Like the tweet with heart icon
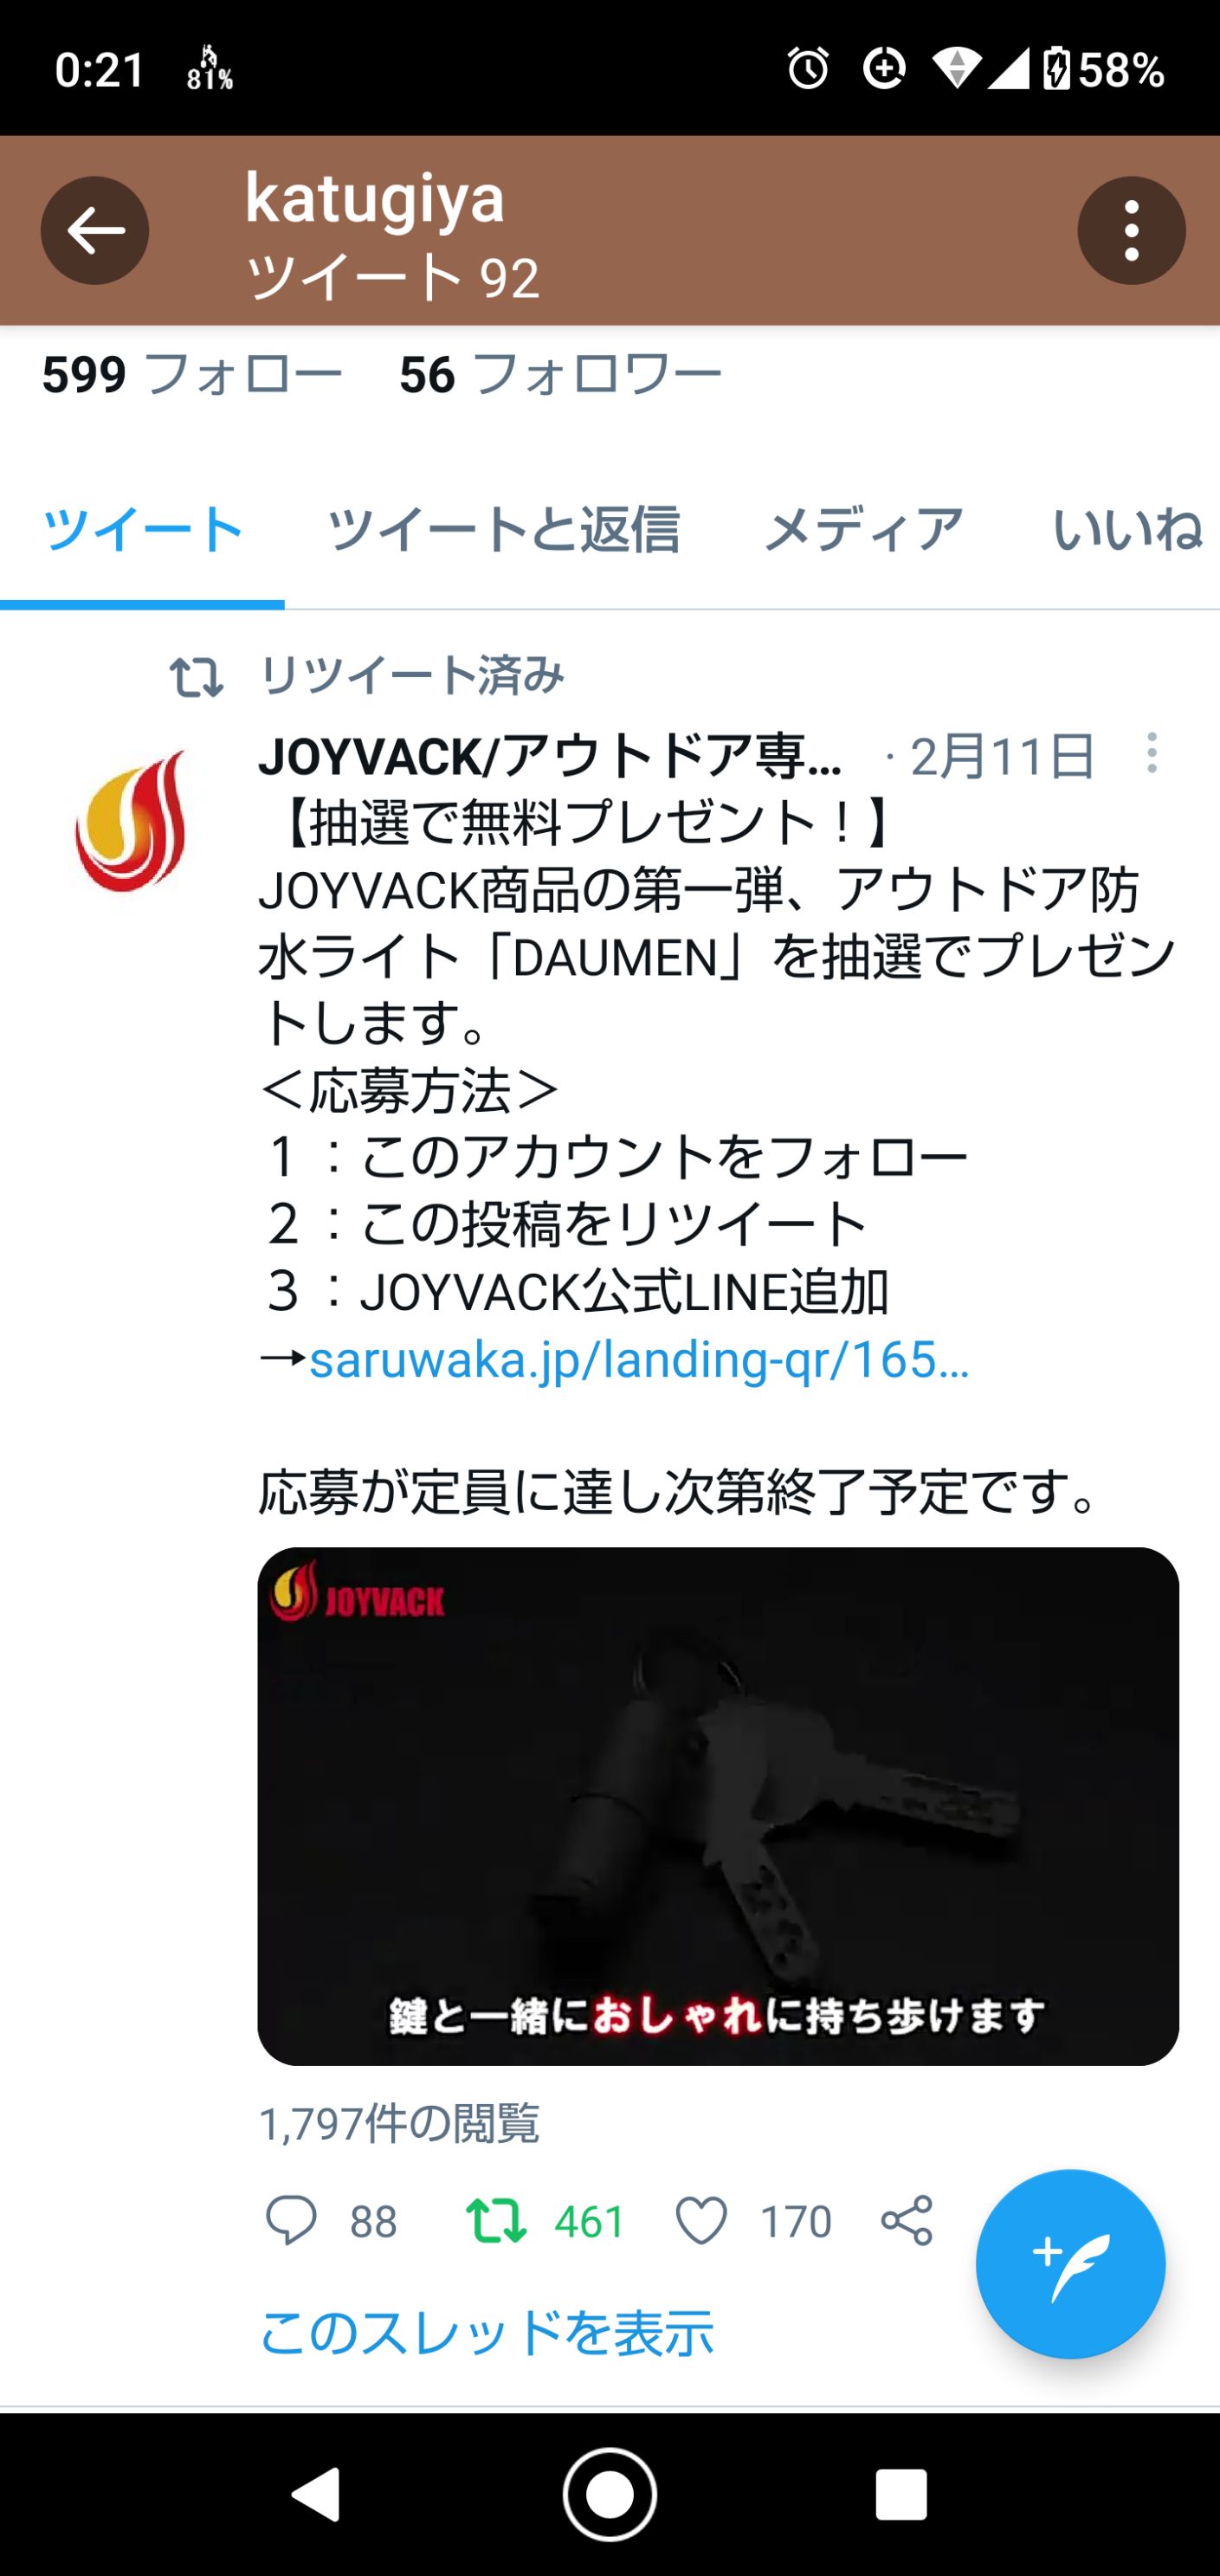1220x2576 pixels. click(700, 2221)
